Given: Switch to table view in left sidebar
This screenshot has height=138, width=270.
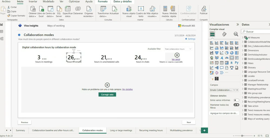Looking at the screenshot, I should (x=2, y=31).
